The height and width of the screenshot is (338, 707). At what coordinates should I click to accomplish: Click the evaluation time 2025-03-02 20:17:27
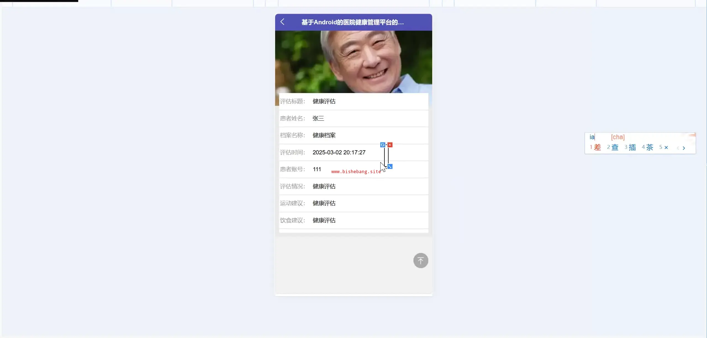pos(339,152)
